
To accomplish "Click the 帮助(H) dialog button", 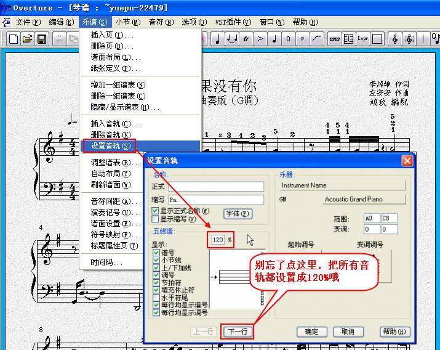I will tap(395, 332).
